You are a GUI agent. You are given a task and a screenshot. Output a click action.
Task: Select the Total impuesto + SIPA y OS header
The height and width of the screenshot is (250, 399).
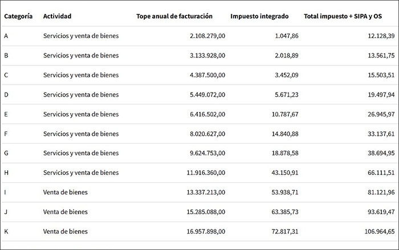343,16
